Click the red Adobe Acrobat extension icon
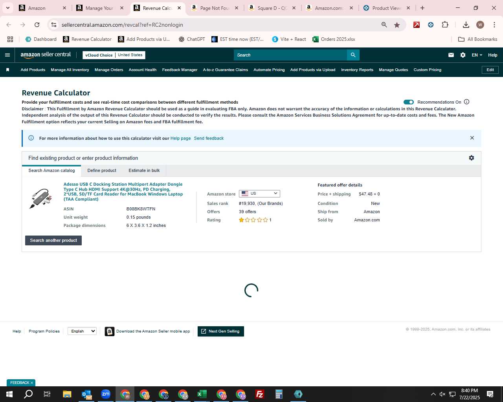 417,25
